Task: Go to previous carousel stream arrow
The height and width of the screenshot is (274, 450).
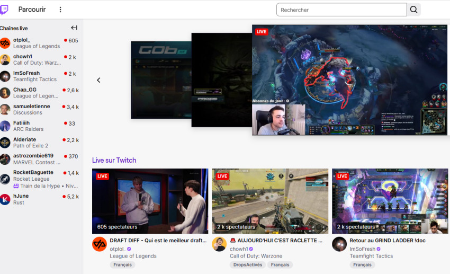Action: coord(98,80)
